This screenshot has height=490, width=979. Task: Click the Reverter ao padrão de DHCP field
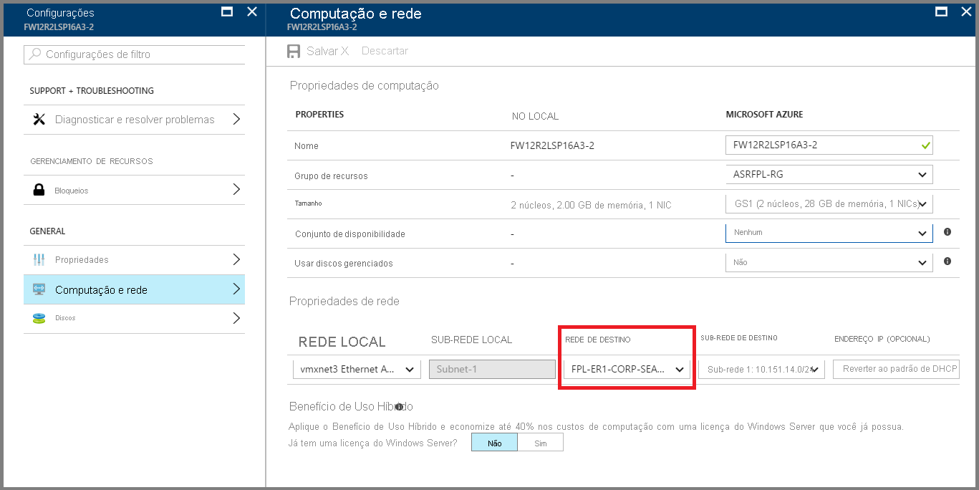tap(896, 369)
